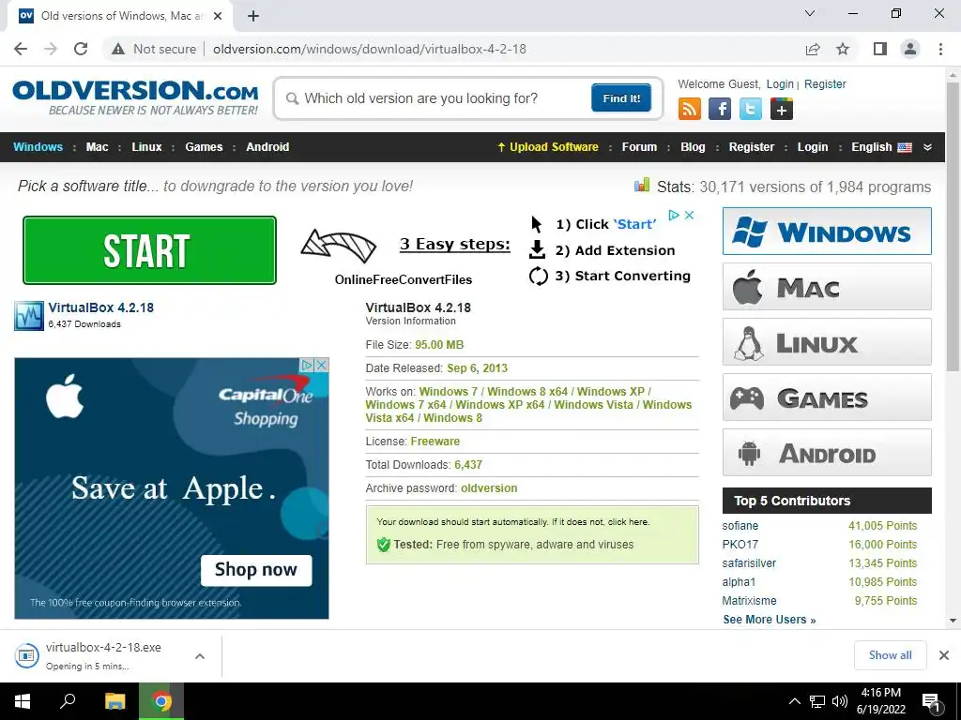The width and height of the screenshot is (961, 720).
Task: Click the browser forward arrow
Action: tap(51, 49)
